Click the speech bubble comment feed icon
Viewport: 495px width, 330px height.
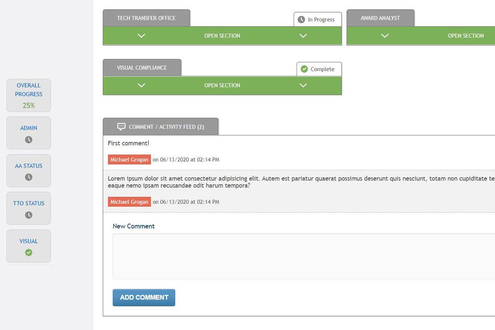click(121, 126)
